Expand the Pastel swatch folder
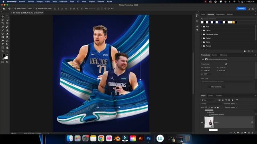Image resolution: width=257 pixels, height=144 pixels. 202,38
